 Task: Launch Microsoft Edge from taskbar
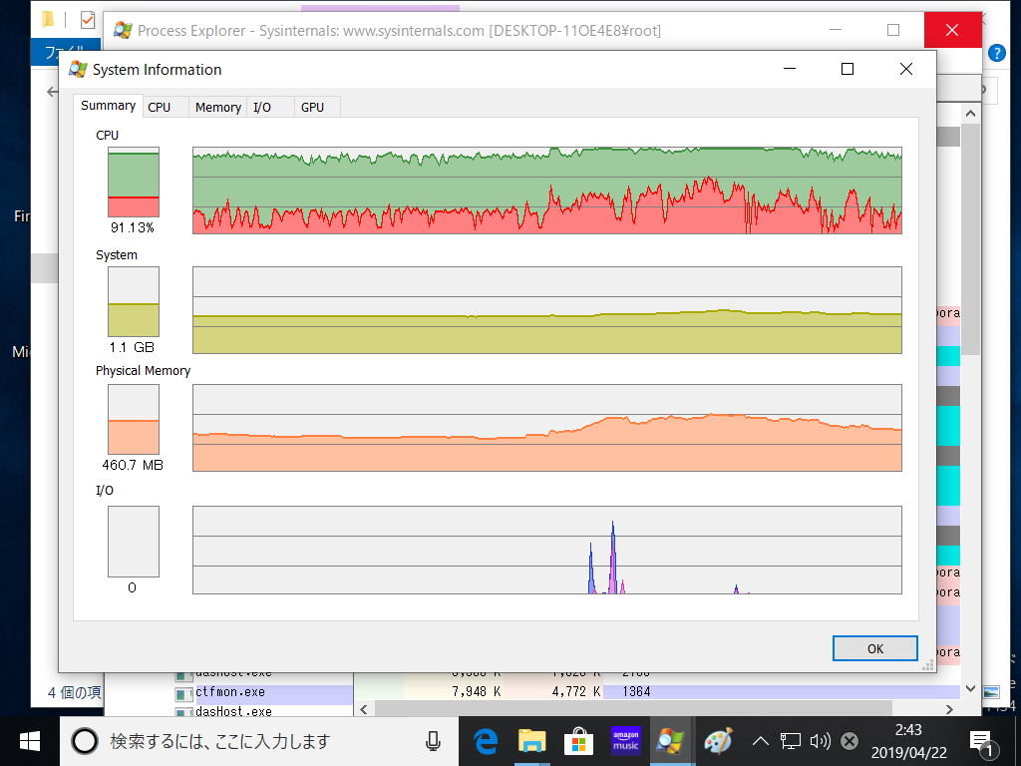tap(486, 741)
